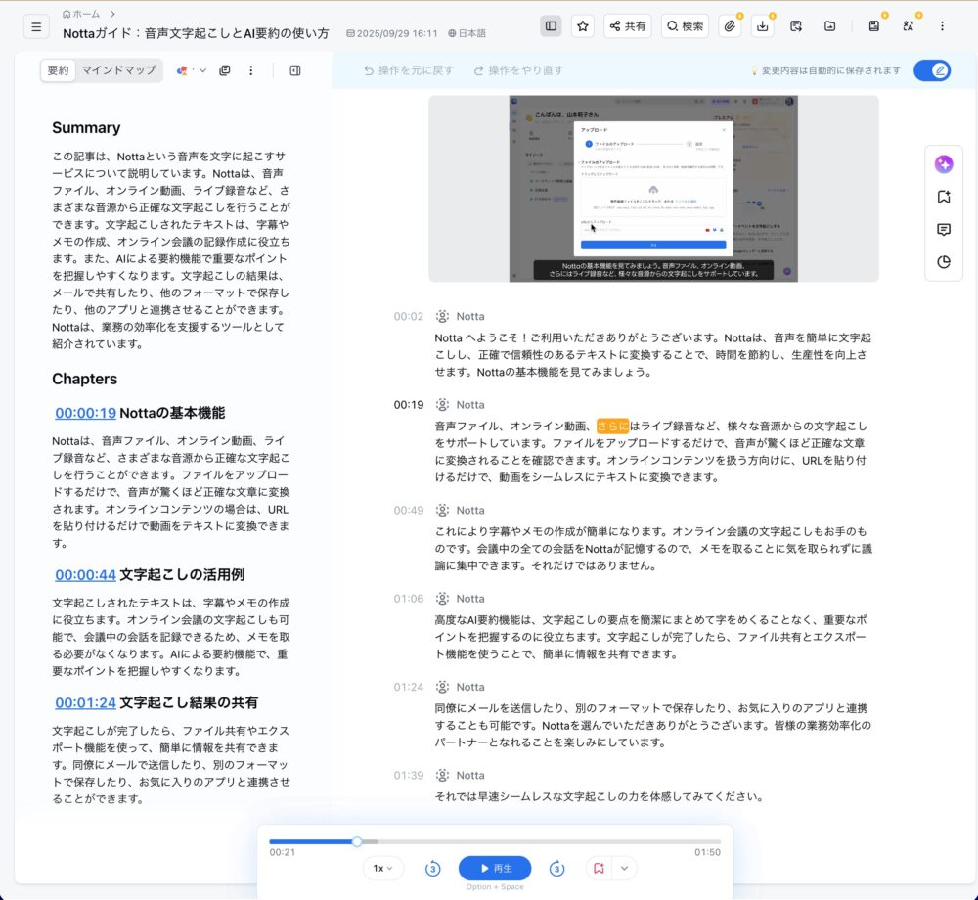Click the translate icon in top toolbar

[908, 26]
